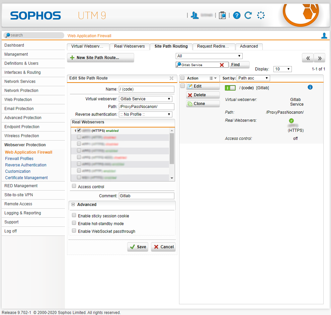The height and width of the screenshot is (315, 331).
Task: Uncheck the first HTTPS enabled real webserver
Action: (x=79, y=130)
